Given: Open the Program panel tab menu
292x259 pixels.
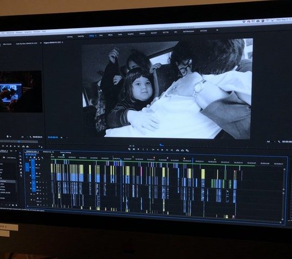Looking at the screenshot, I should (62, 42).
